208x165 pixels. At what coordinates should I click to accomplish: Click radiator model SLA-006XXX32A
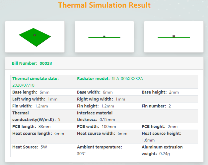[127, 79]
